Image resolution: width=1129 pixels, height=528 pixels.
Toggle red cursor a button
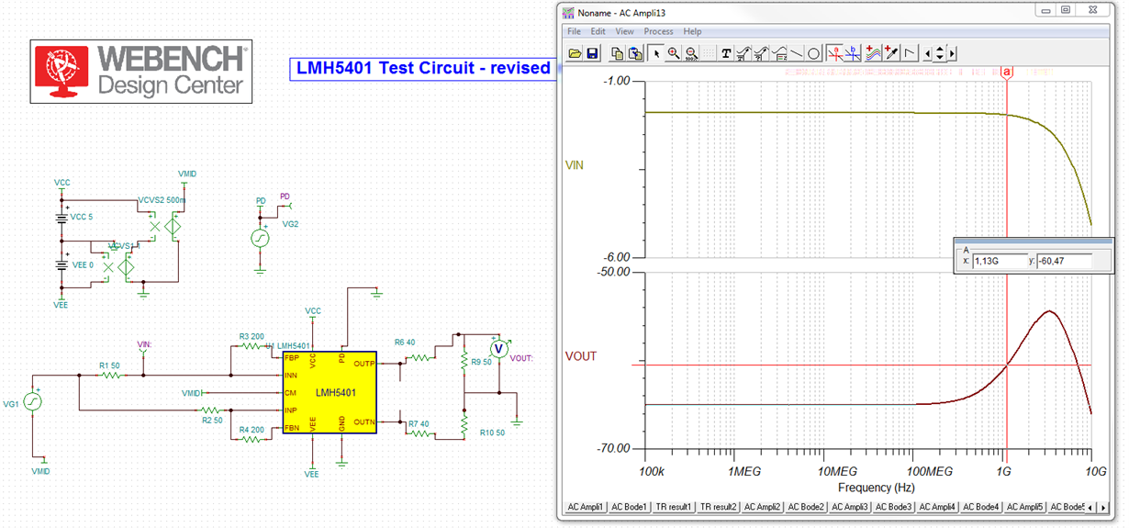[835, 53]
